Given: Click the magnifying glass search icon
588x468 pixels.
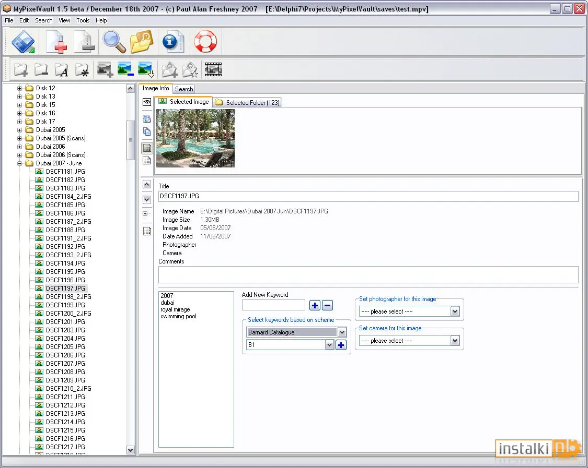Looking at the screenshot, I should coord(114,42).
